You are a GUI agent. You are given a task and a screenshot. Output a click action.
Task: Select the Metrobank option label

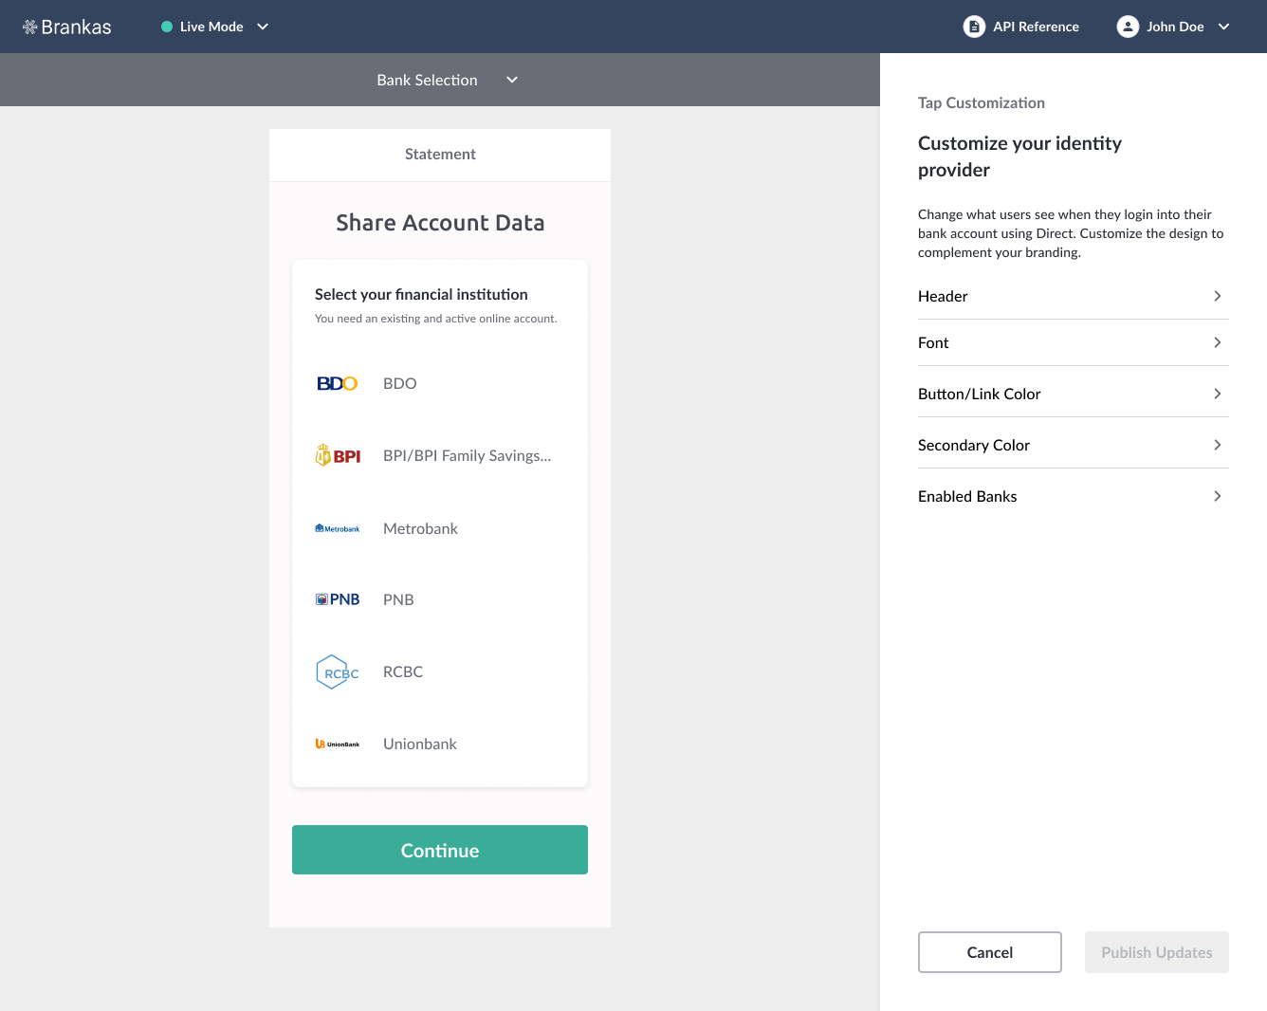coord(420,528)
